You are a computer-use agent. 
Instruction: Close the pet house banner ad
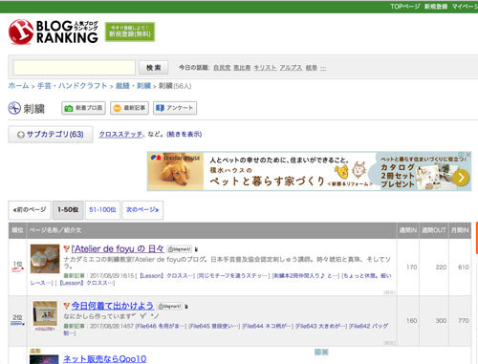(x=467, y=155)
